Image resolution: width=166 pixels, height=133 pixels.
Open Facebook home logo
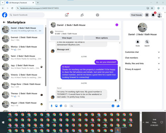pos(5,15)
